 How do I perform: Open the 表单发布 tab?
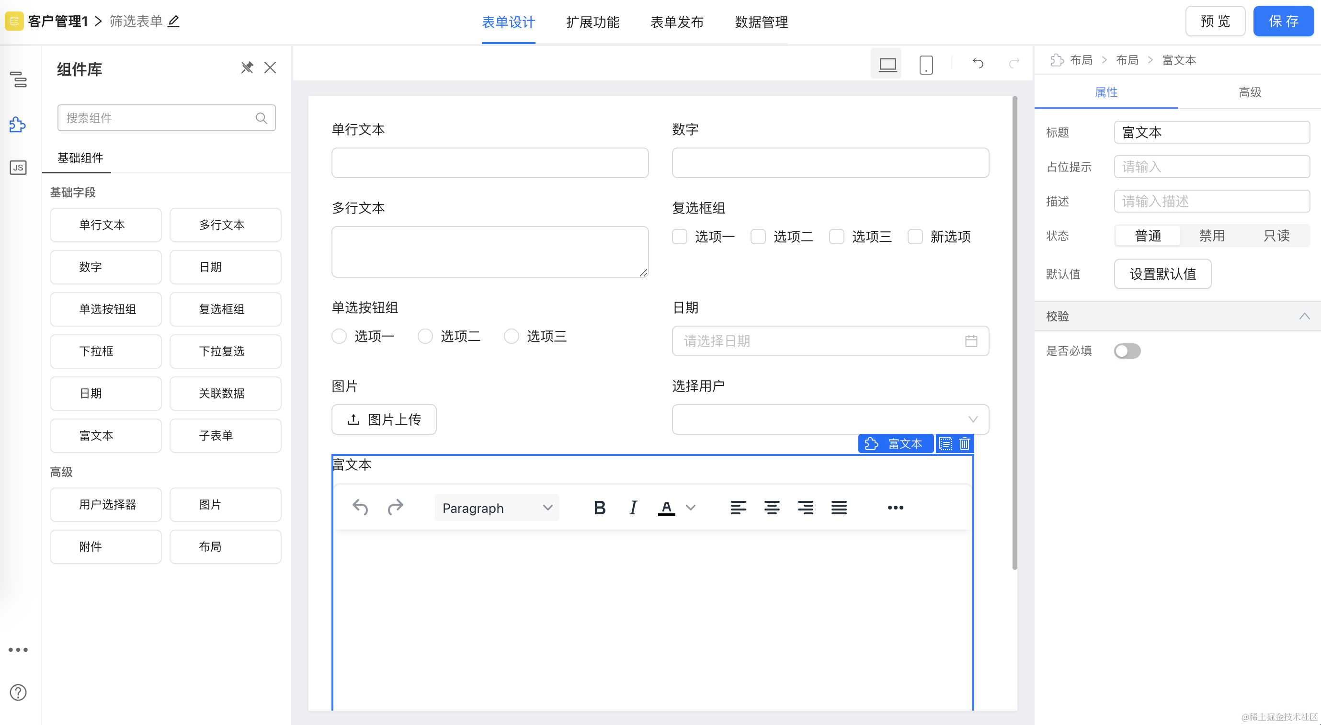click(676, 22)
